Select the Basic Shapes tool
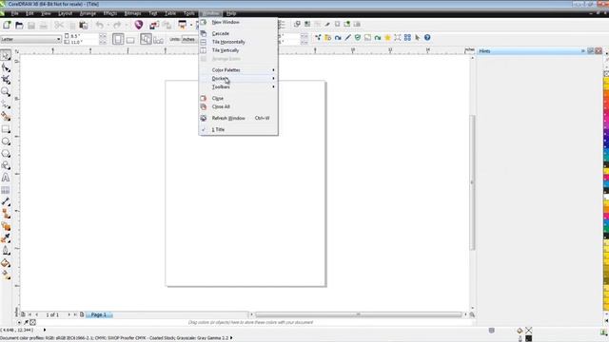Viewport: 609px width, 342px height. (x=6, y=165)
